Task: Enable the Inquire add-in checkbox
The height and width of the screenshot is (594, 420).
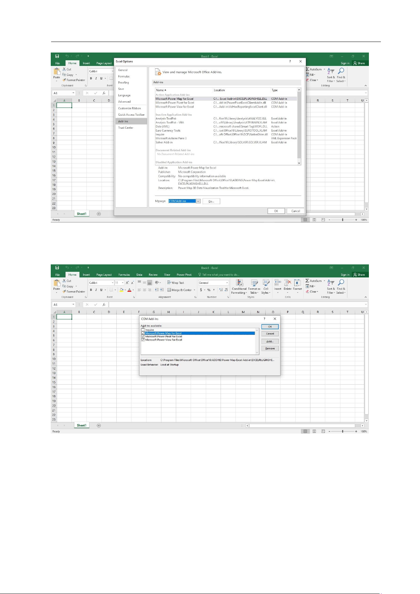Action: (143, 330)
